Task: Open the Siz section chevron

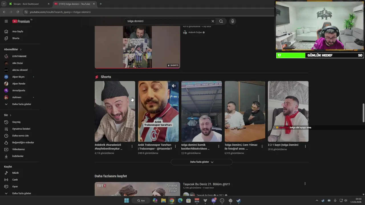Action: pos(11,115)
